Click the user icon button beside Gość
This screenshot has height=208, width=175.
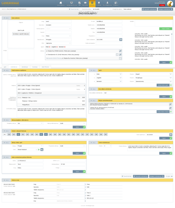click(x=42, y=149)
